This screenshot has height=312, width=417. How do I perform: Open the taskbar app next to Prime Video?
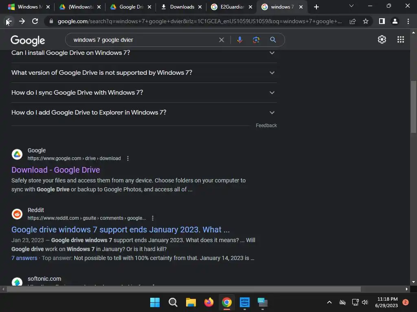(263, 302)
